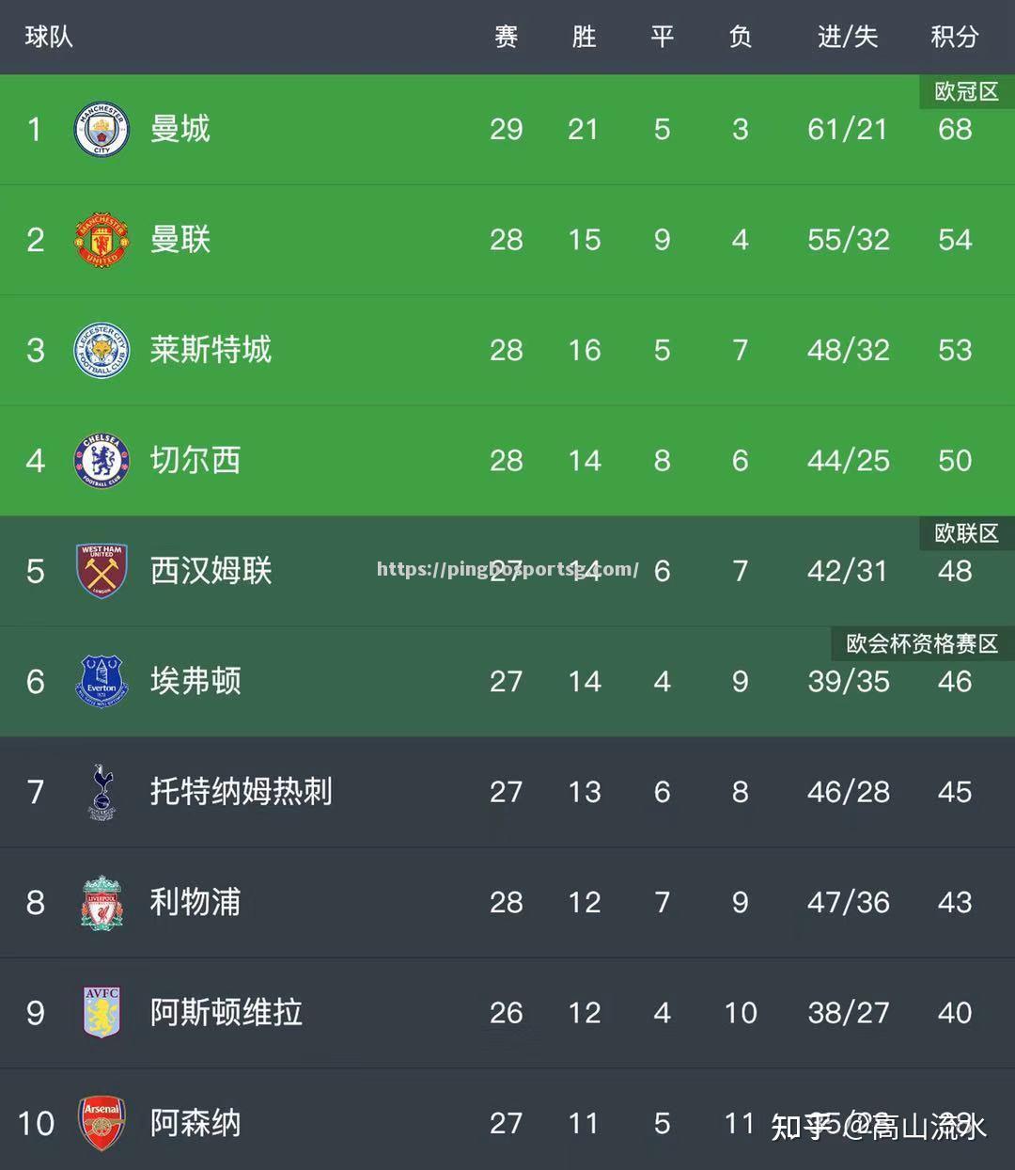Image resolution: width=1015 pixels, height=1170 pixels.
Task: Click the Everton club crest
Action: coord(101,682)
